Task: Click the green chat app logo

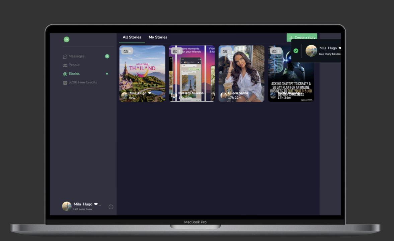Action: pyautogui.click(x=67, y=39)
